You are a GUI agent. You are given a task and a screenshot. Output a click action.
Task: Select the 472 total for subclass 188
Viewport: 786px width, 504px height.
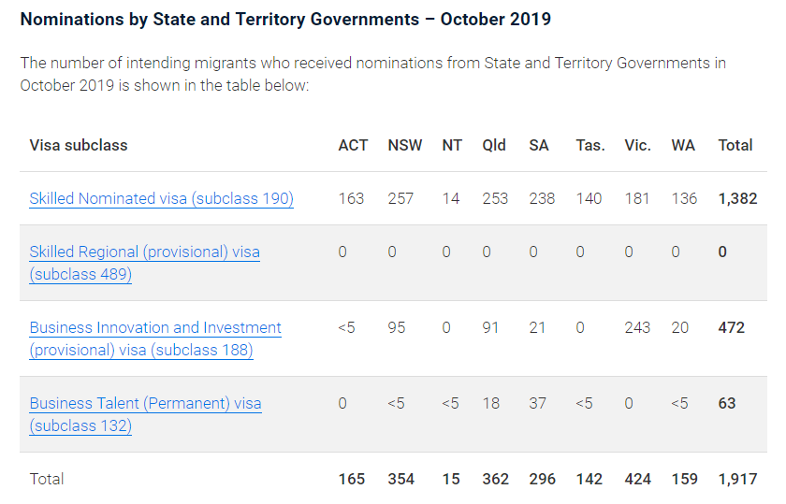coord(731,328)
